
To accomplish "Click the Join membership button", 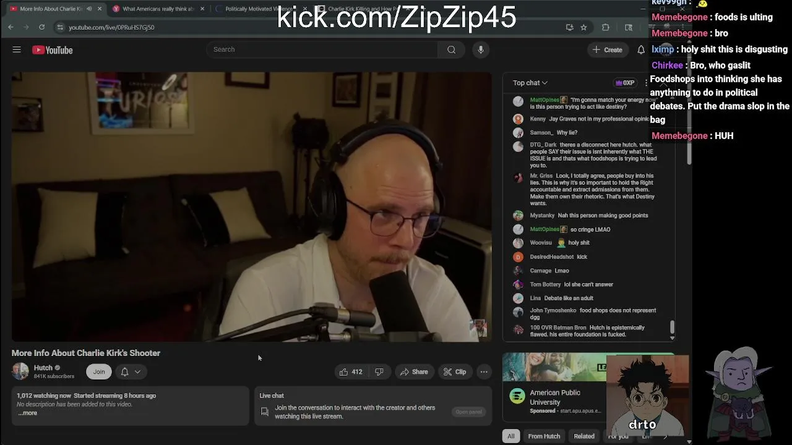I will point(99,371).
